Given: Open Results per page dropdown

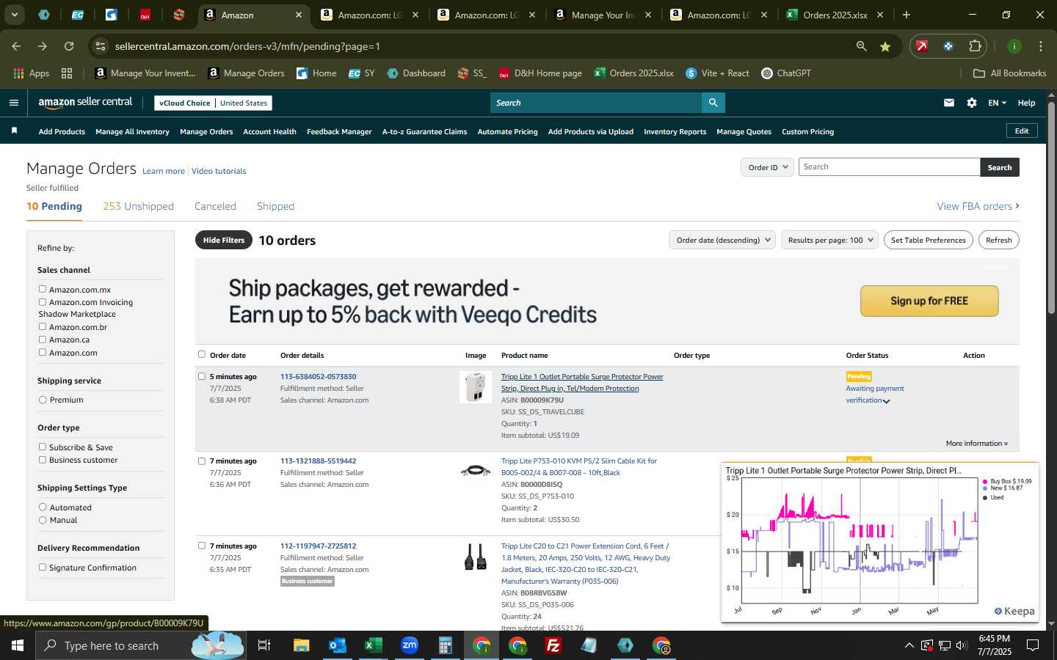Looking at the screenshot, I should click(x=829, y=240).
